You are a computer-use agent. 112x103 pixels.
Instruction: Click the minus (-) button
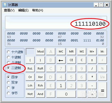pyautogui.click(x=92, y=85)
